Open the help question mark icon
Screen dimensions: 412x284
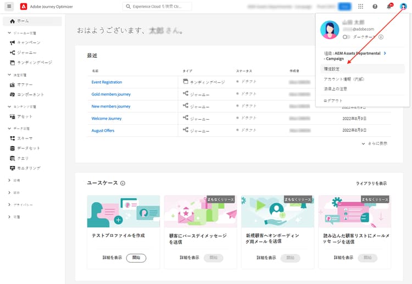coord(375,7)
